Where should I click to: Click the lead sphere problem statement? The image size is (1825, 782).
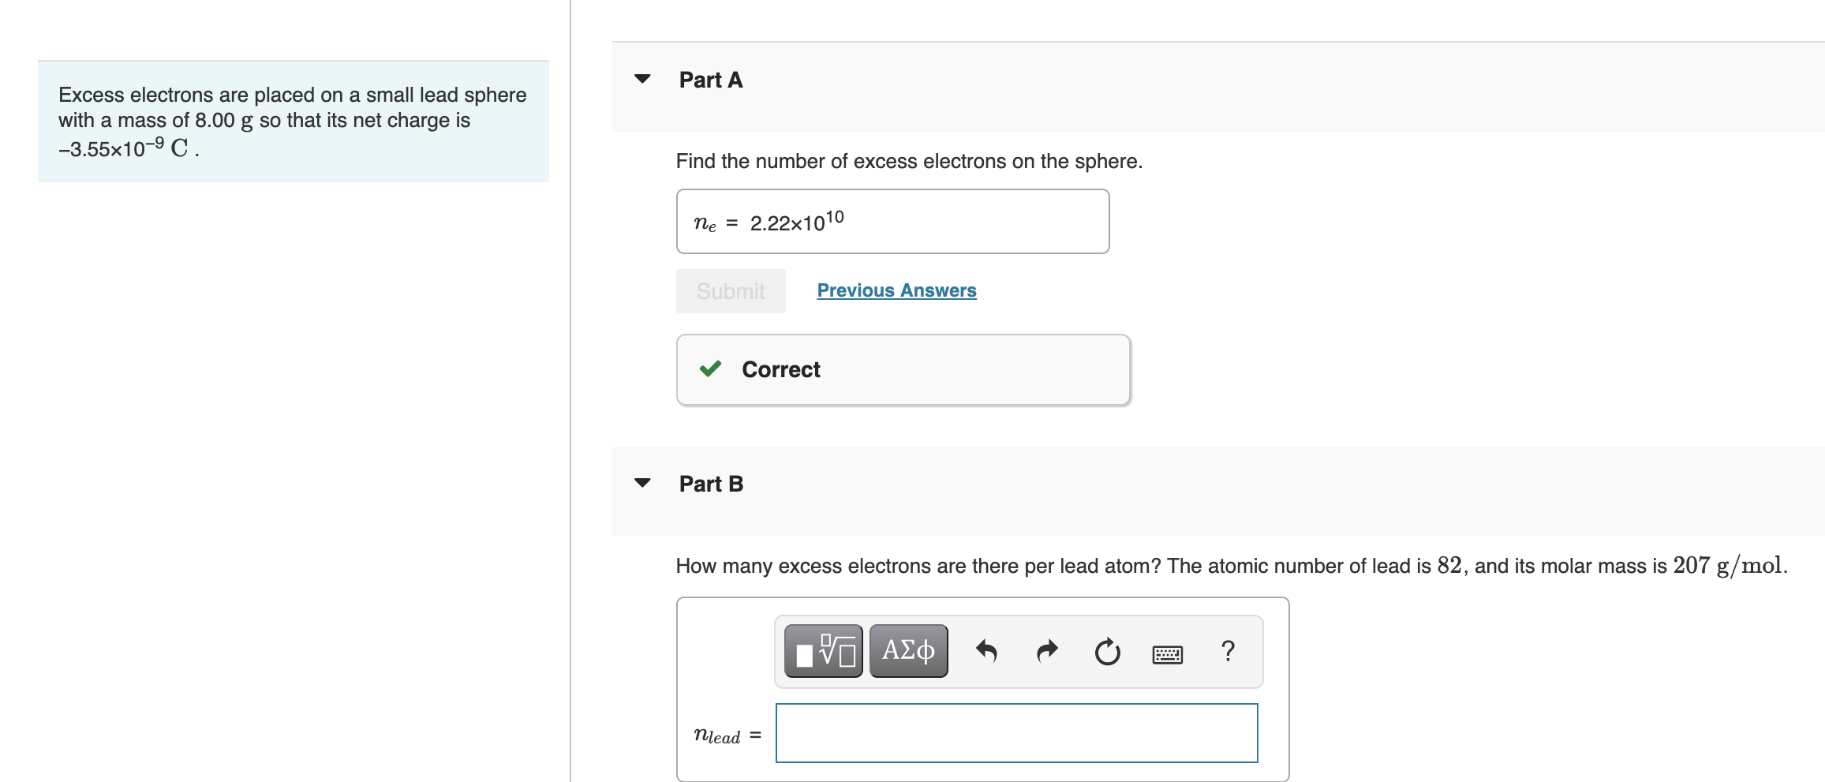tap(293, 122)
